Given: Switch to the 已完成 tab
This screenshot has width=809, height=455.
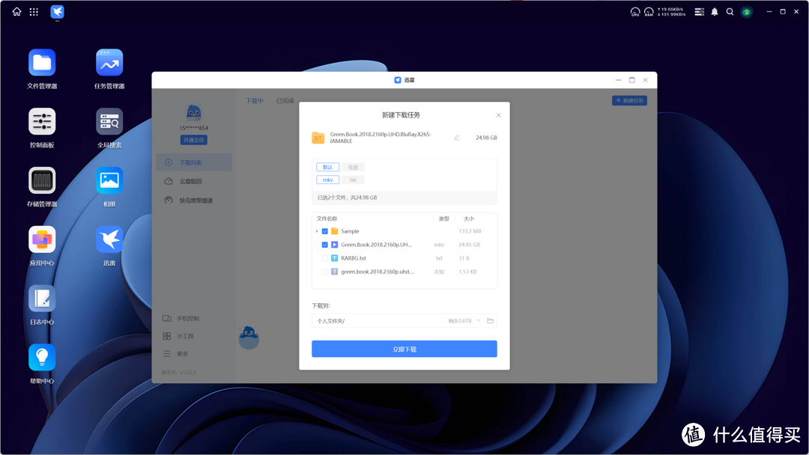Looking at the screenshot, I should click(x=285, y=101).
